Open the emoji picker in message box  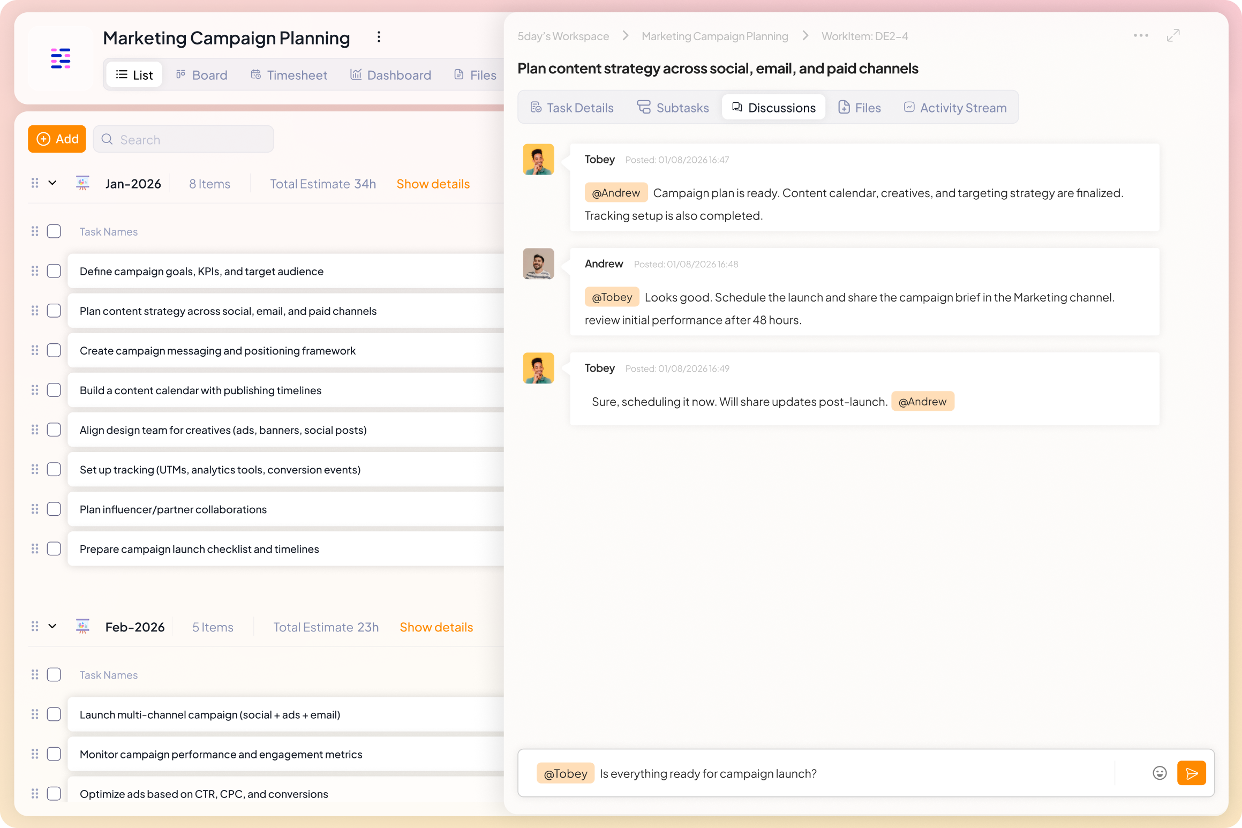pyautogui.click(x=1160, y=773)
